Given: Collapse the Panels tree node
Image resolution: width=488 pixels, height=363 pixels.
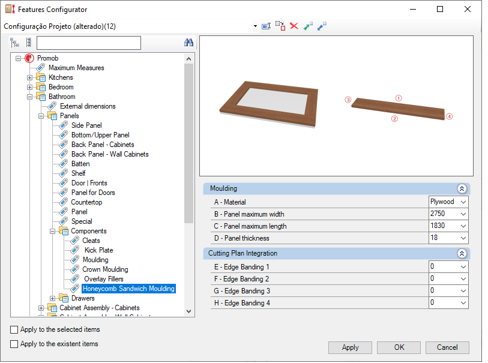Looking at the screenshot, I should [41, 116].
